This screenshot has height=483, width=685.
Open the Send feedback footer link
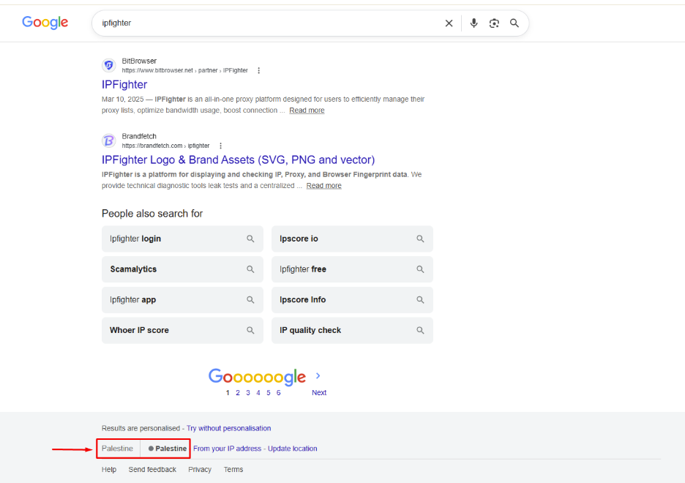click(152, 470)
